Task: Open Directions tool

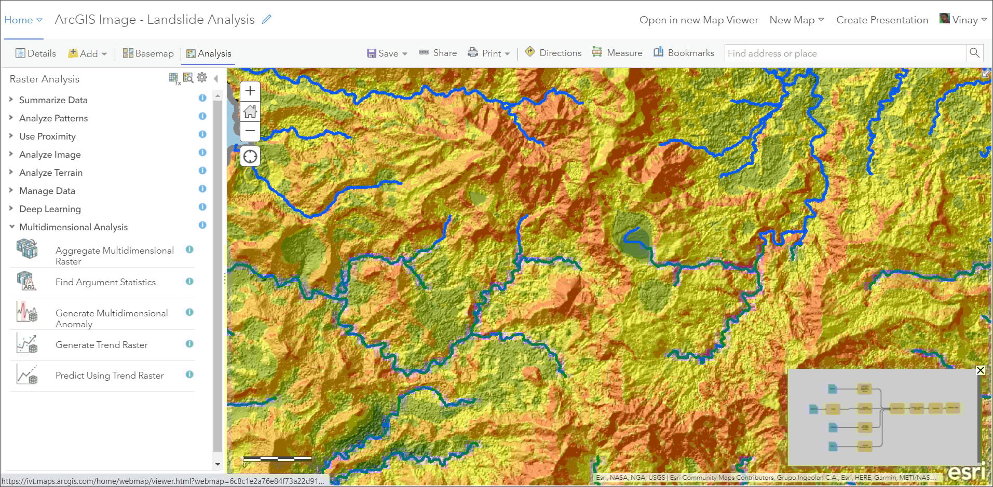Action: tap(553, 52)
